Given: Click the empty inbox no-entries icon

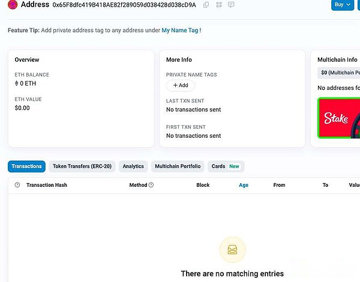Looking at the screenshot, I should point(232,250).
